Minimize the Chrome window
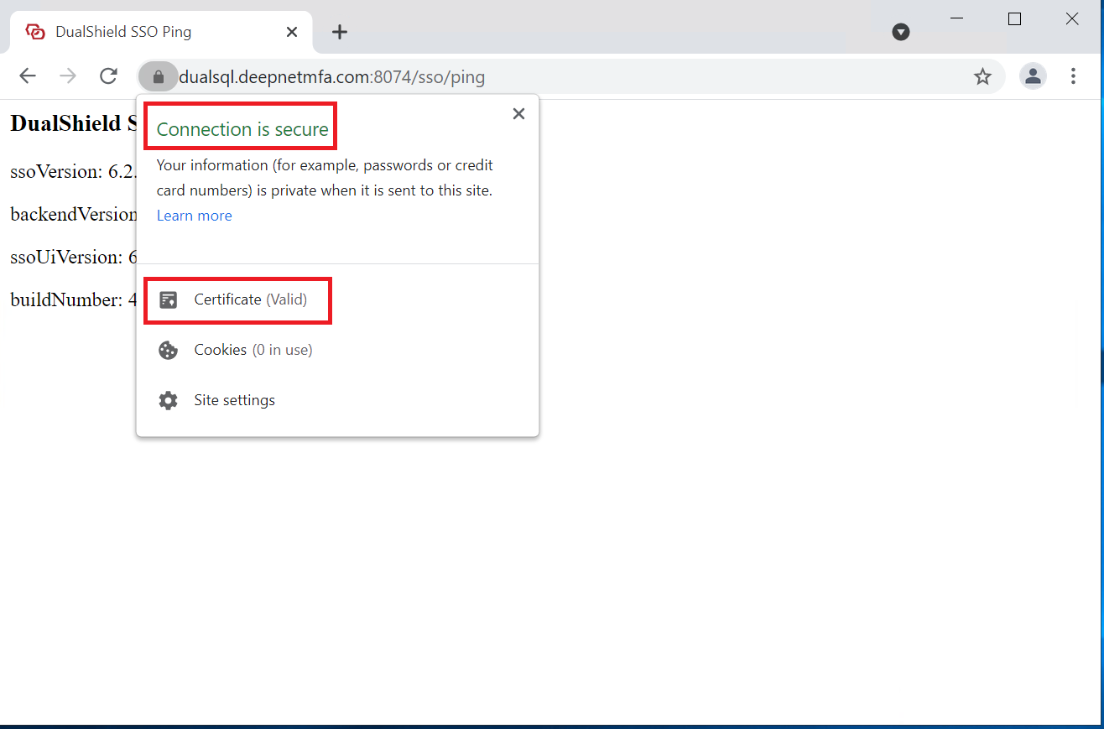 [957, 18]
